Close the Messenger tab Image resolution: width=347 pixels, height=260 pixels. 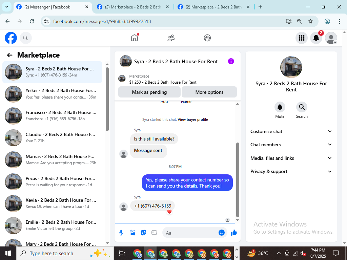(x=87, y=7)
